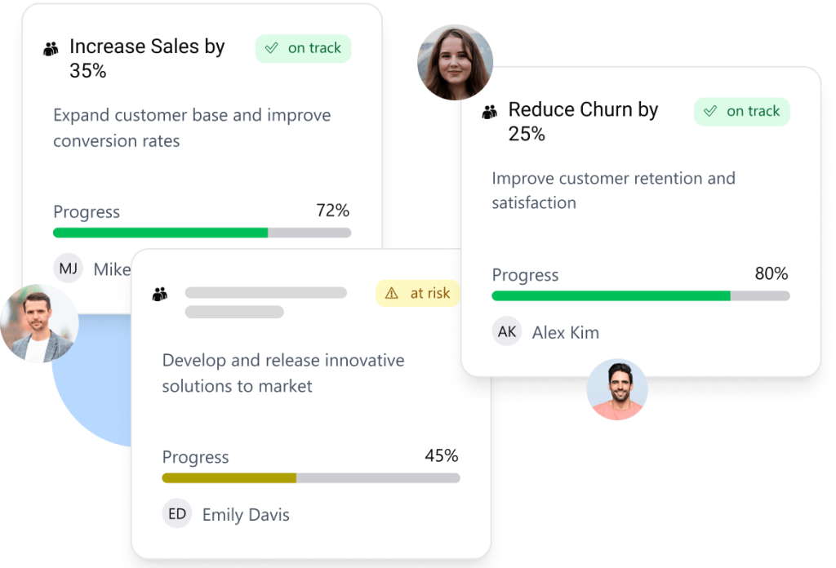Screen dimensions: 836x568
Task: Open Emily Davis's name link
Action: 246,515
